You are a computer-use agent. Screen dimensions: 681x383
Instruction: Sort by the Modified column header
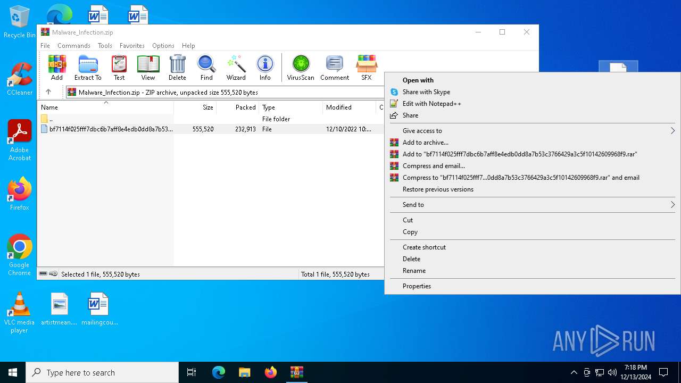click(x=349, y=107)
